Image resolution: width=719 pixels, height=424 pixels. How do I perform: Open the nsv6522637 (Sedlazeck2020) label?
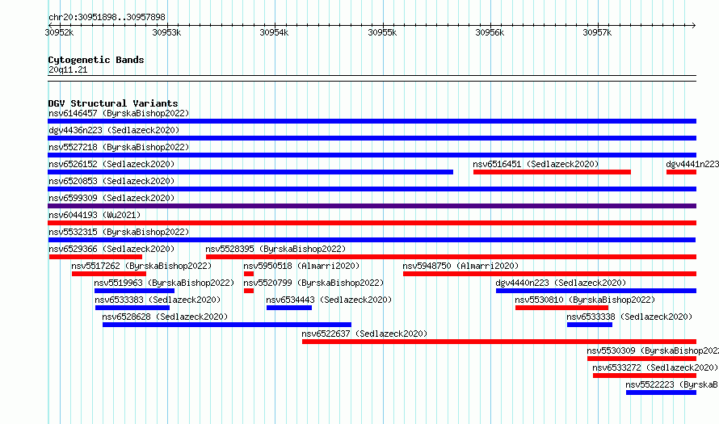(x=364, y=334)
